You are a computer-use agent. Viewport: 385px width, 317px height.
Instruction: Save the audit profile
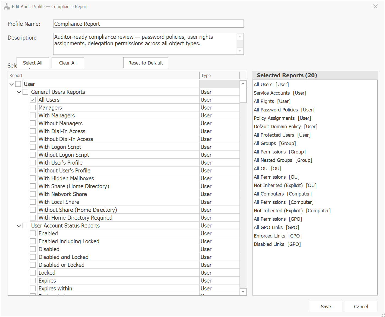(326, 306)
